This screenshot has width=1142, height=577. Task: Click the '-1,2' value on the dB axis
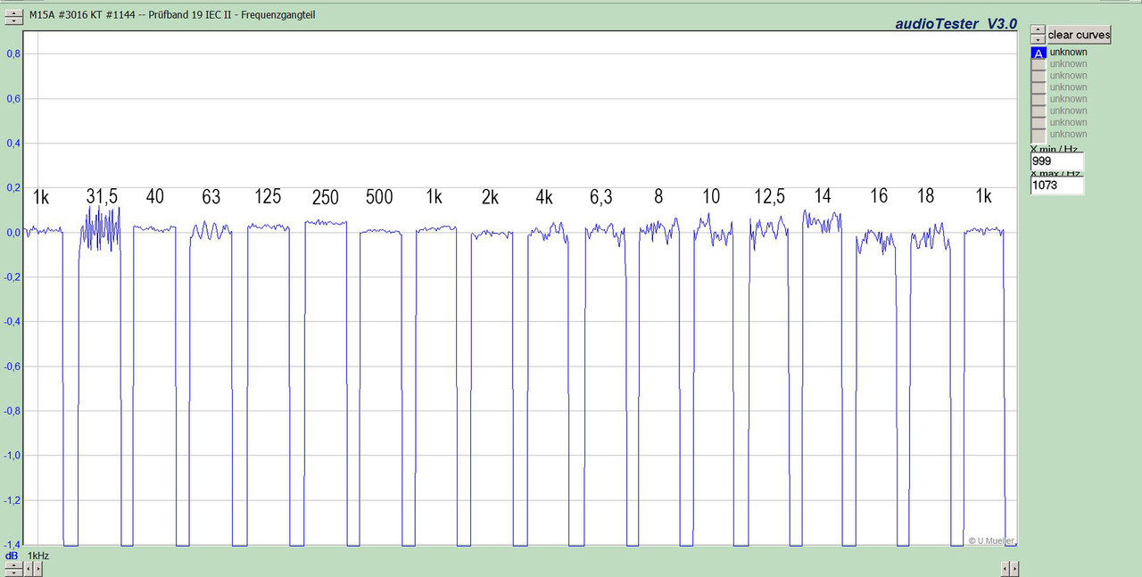point(12,499)
